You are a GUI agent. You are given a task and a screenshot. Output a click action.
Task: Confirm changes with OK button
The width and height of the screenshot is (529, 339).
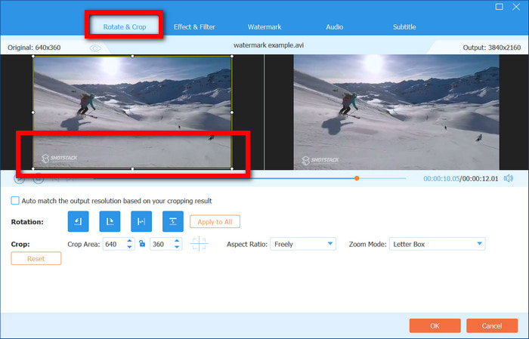pos(435,325)
